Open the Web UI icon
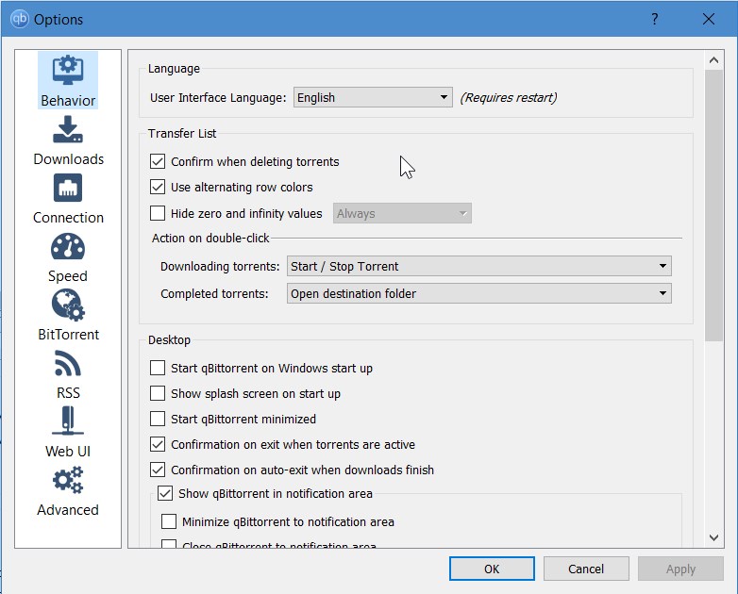 [x=68, y=421]
